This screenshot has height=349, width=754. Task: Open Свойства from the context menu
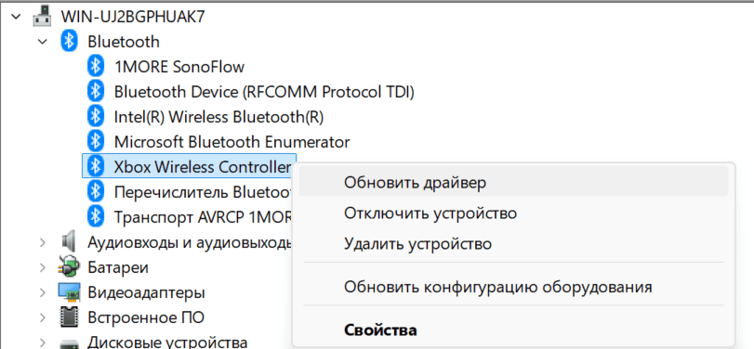pos(513,330)
